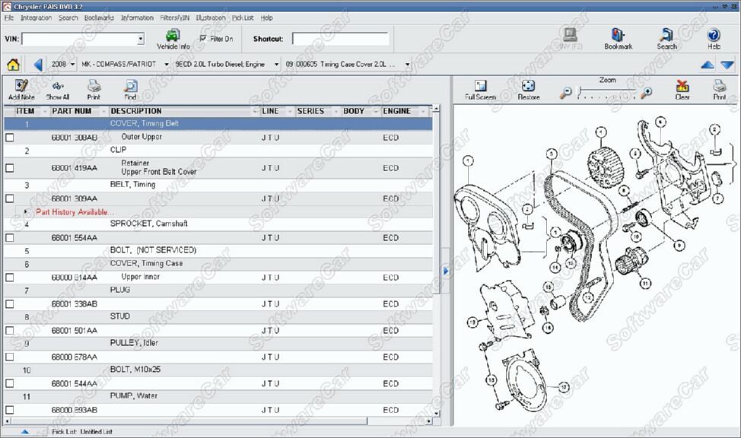Open the Bookmark tool in top toolbar
This screenshot has height=438, width=741.
pyautogui.click(x=618, y=36)
